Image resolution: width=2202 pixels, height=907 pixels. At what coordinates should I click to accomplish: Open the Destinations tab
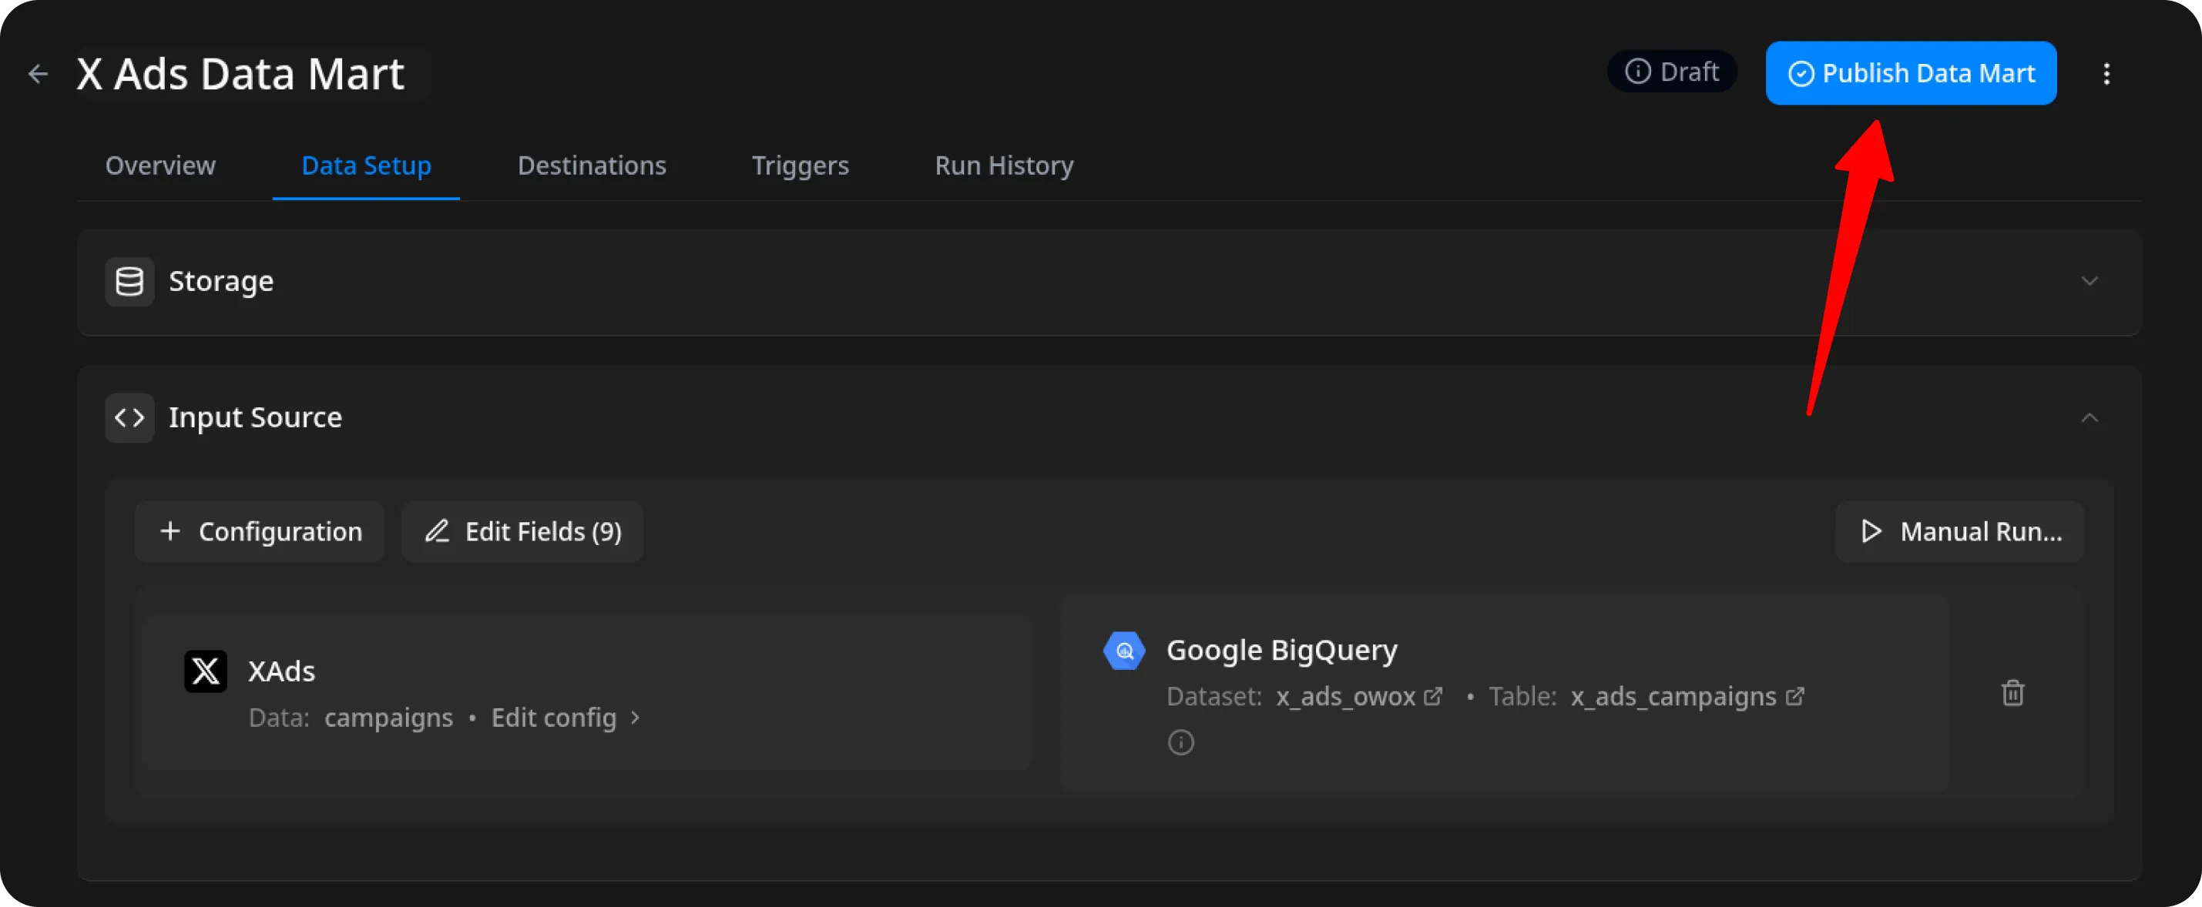click(592, 166)
